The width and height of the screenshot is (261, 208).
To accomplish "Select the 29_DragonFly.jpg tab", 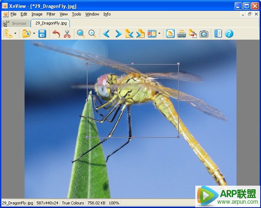I will (51, 23).
